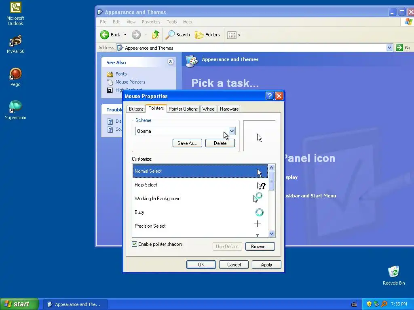Open the View menu
The width and height of the screenshot is (414, 310).
(131, 22)
